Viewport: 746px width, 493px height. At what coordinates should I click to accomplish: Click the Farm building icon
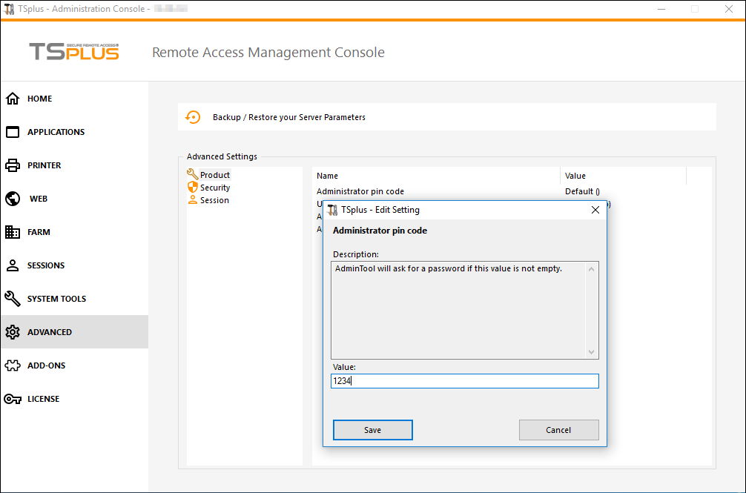point(13,232)
